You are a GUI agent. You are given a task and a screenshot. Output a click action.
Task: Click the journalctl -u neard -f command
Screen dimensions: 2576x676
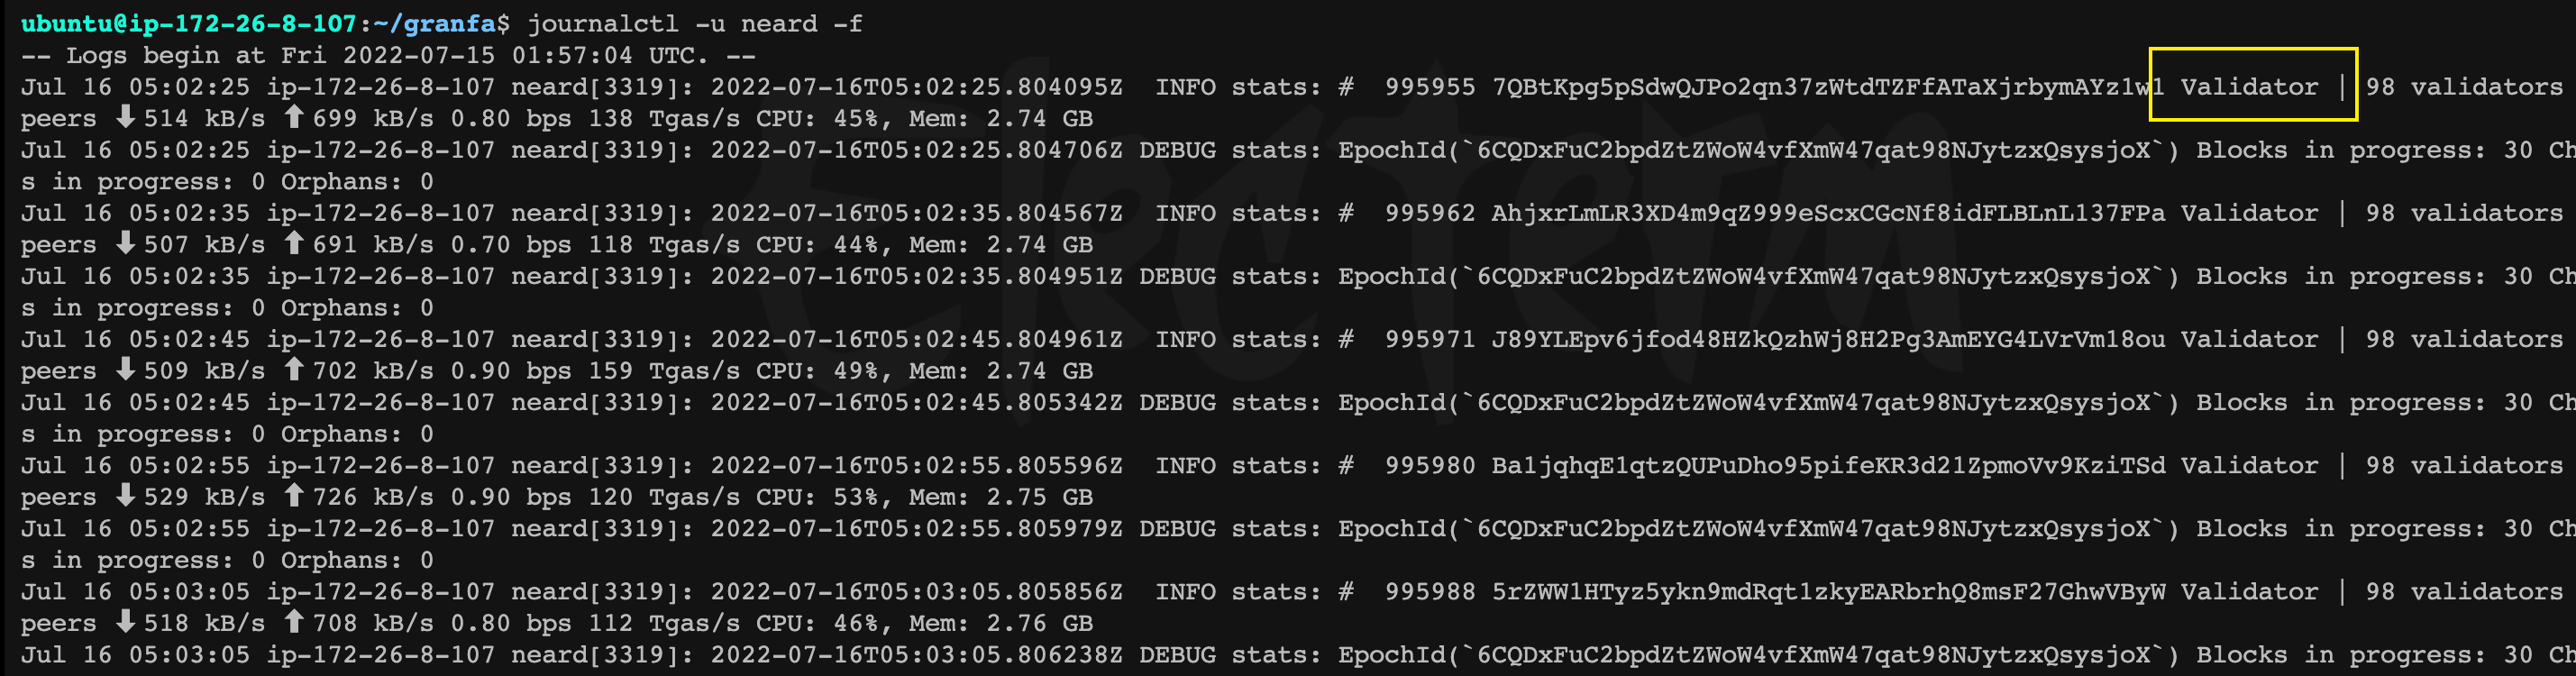[x=694, y=24]
